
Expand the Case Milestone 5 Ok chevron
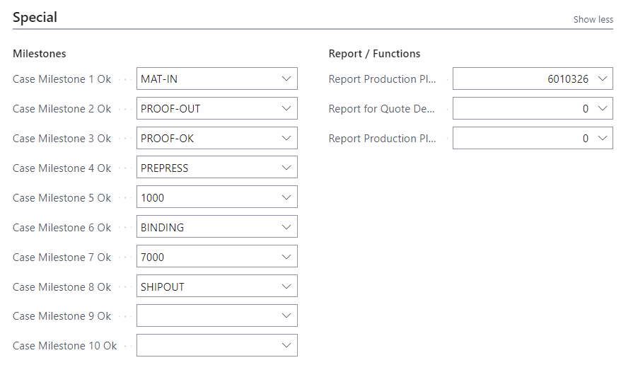[286, 197]
